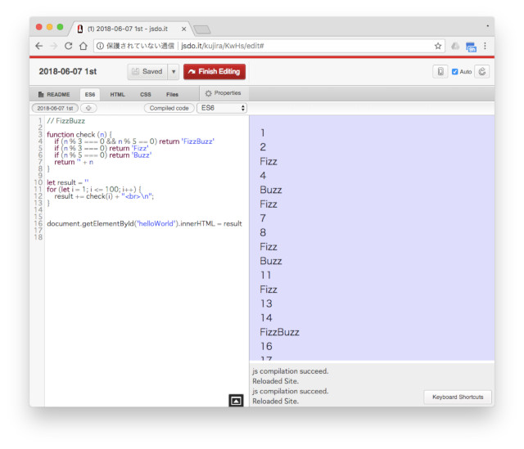This screenshot has width=524, height=449.
Task: Toggle the Auto checkbox
Action: tap(455, 72)
